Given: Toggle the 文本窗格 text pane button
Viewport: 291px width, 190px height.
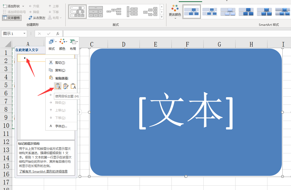Looking at the screenshot, I should (12, 18).
